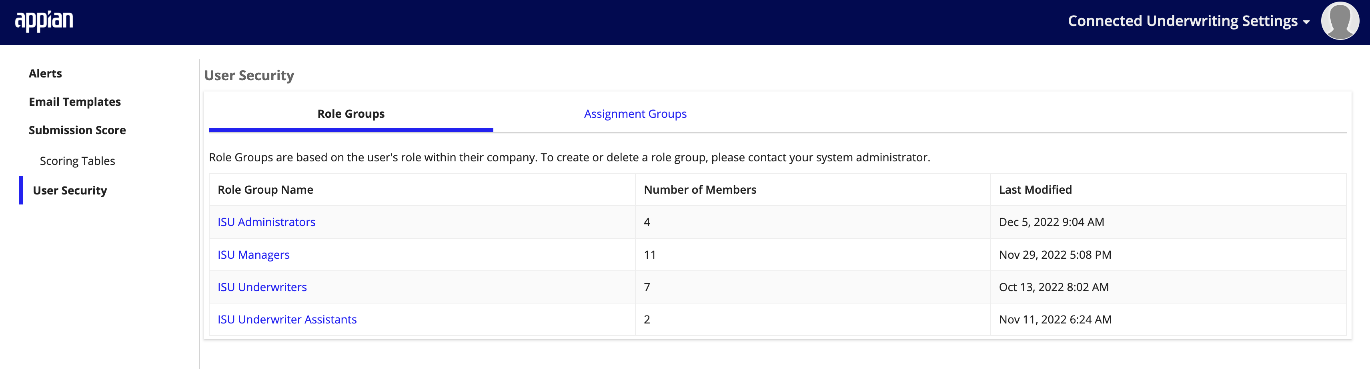Click the Last Modified column header
The height and width of the screenshot is (369, 1370).
tap(1035, 190)
